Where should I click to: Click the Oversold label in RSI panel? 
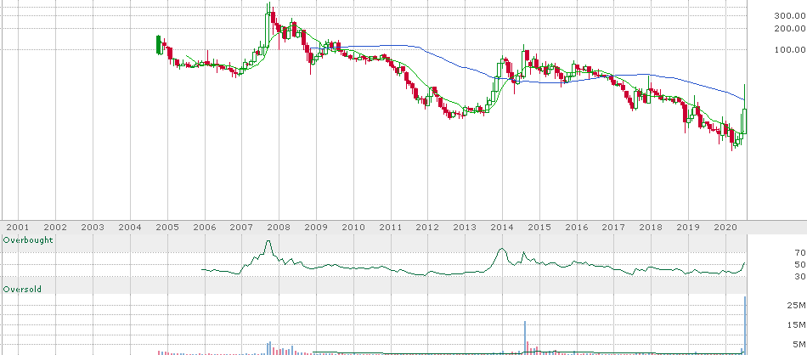click(22, 290)
